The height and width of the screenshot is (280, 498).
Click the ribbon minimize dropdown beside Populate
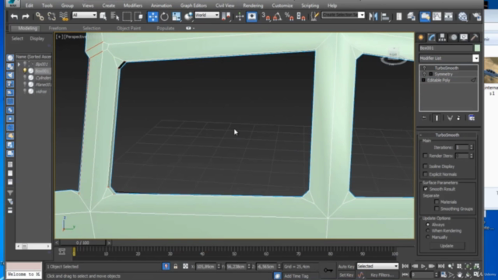click(x=190, y=28)
